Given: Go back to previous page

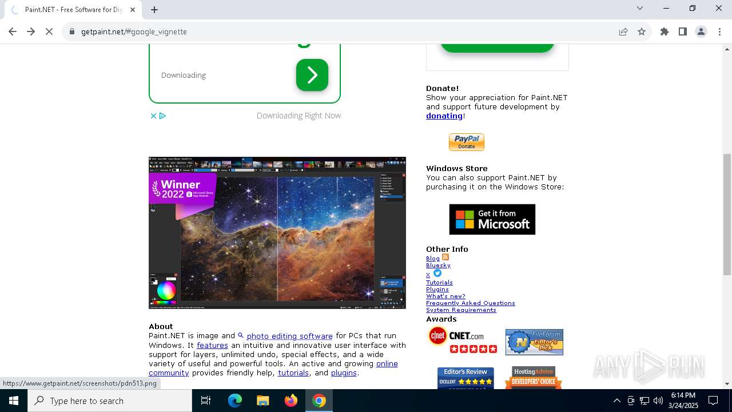Looking at the screenshot, I should [x=13, y=31].
